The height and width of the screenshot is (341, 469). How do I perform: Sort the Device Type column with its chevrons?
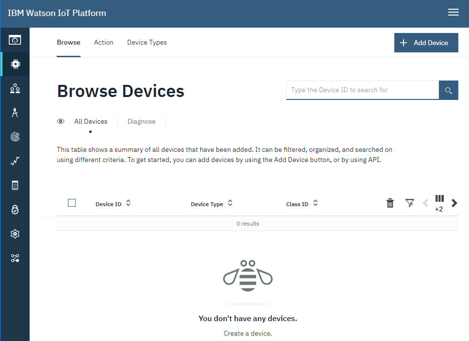coord(230,203)
